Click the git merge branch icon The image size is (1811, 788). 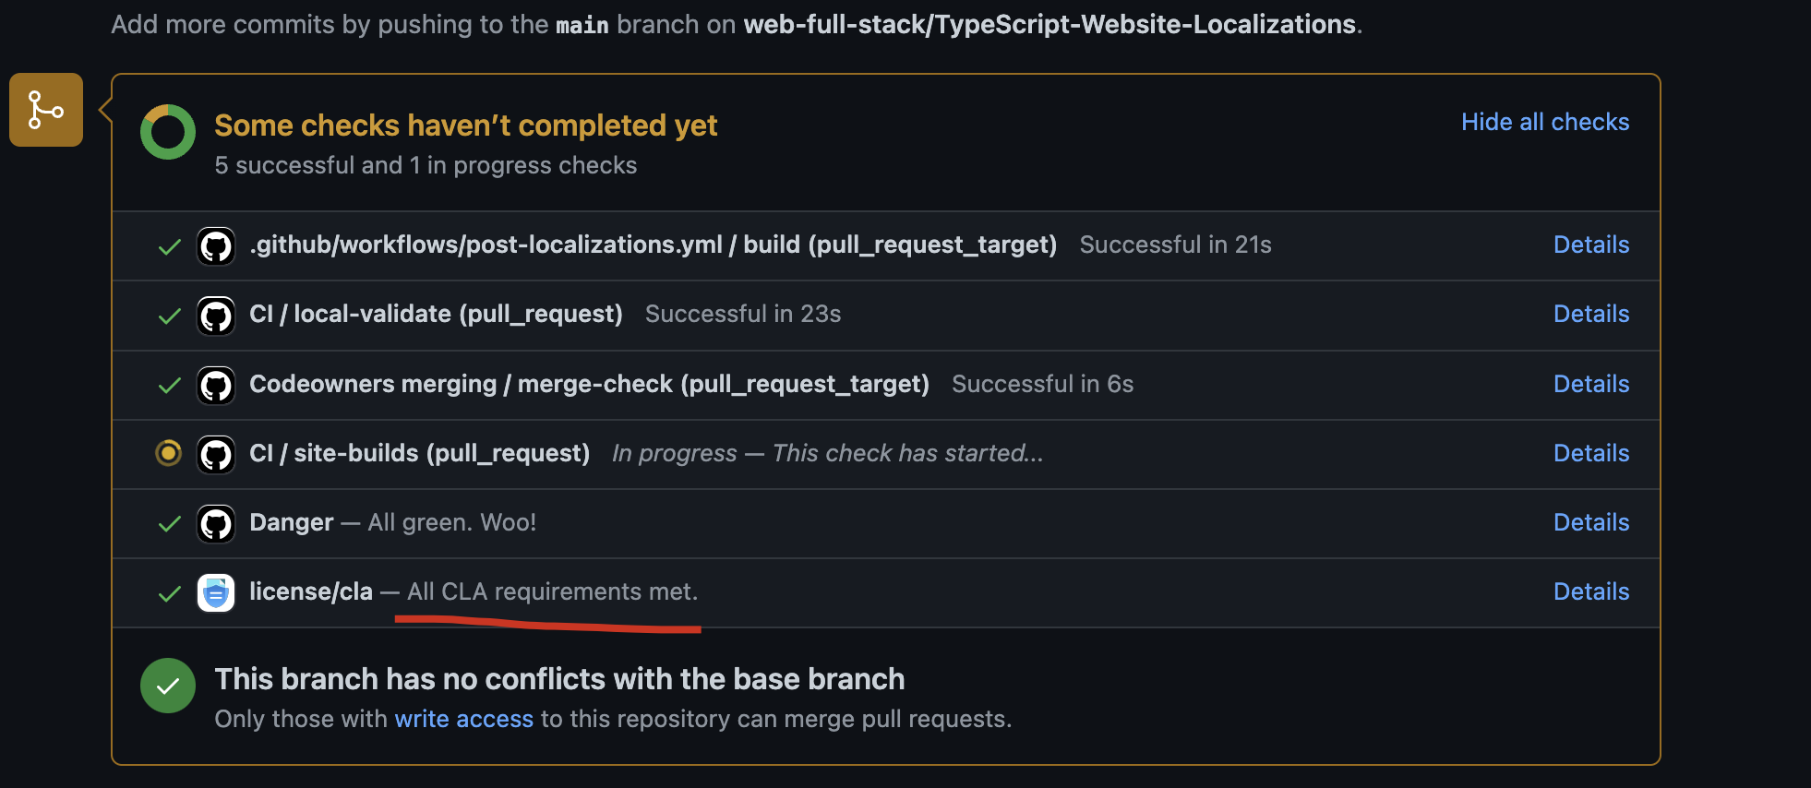pyautogui.click(x=46, y=110)
